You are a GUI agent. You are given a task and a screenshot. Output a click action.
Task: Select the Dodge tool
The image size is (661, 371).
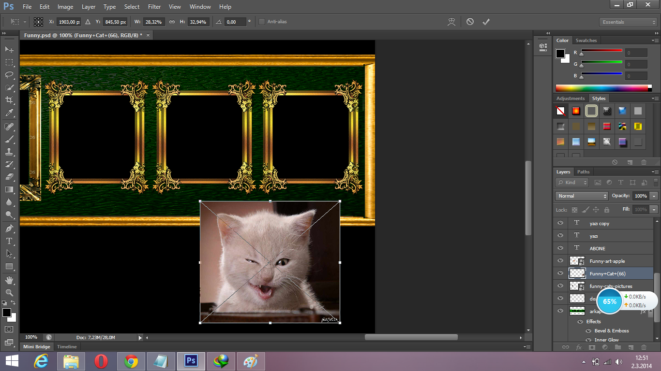click(x=9, y=214)
